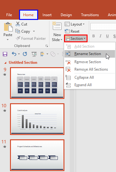Click the animation star under slide 10
Screen dimensions: 116x172
[5, 111]
